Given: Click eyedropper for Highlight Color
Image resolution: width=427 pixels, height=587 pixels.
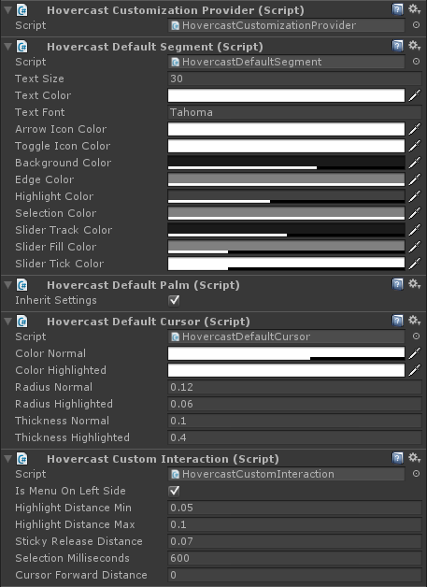Looking at the screenshot, I should (414, 196).
